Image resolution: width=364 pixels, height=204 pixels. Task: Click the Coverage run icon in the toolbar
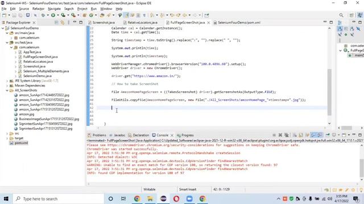(63, 15)
